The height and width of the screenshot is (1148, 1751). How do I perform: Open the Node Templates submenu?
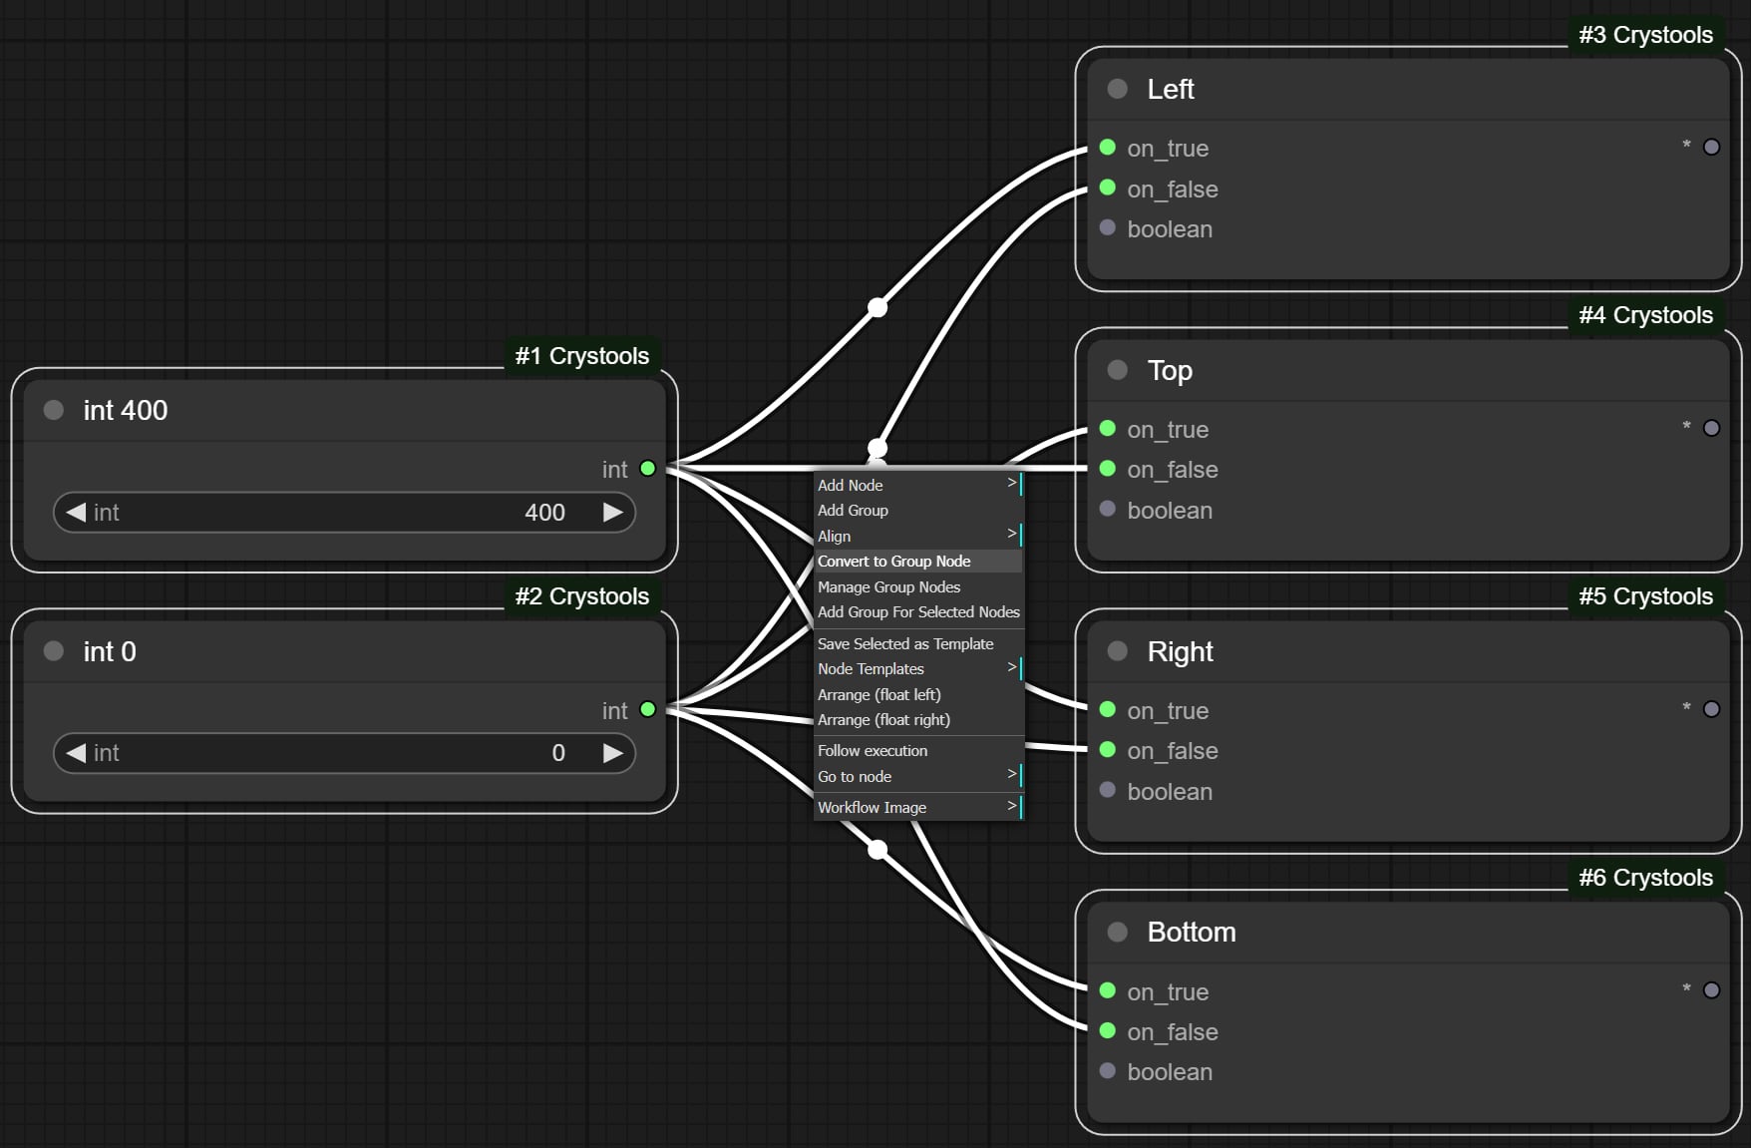(x=918, y=668)
